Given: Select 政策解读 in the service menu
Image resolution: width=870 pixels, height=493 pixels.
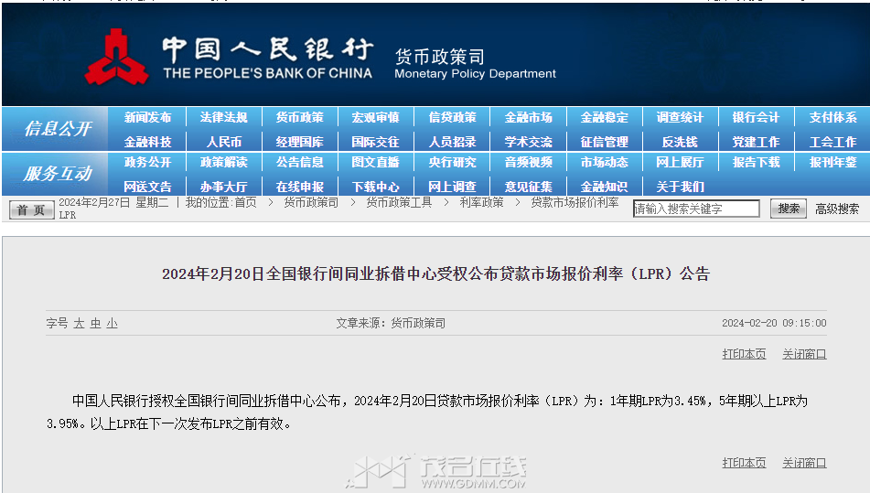Looking at the screenshot, I should (x=223, y=163).
